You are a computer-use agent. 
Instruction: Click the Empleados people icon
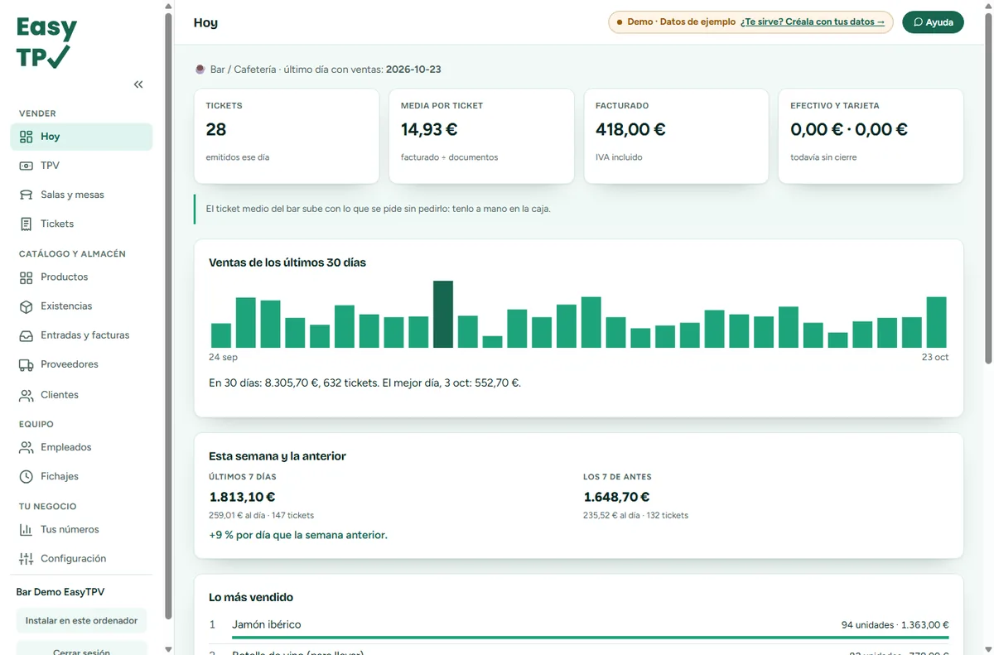(27, 447)
